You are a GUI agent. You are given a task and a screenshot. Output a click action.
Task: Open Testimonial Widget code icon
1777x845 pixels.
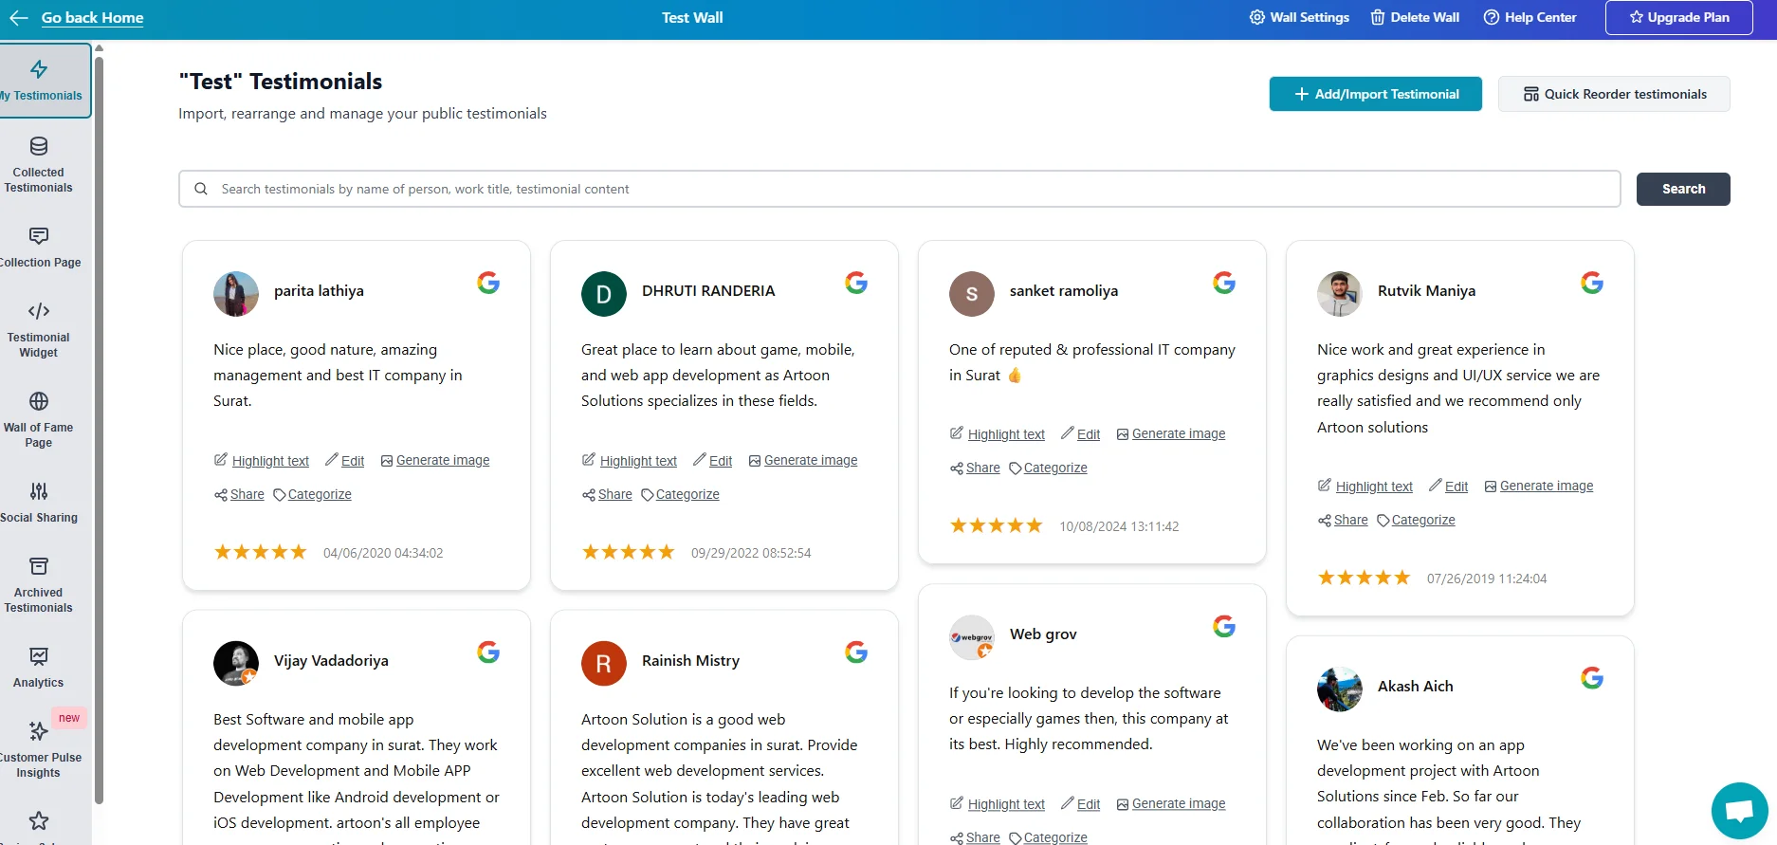click(39, 311)
